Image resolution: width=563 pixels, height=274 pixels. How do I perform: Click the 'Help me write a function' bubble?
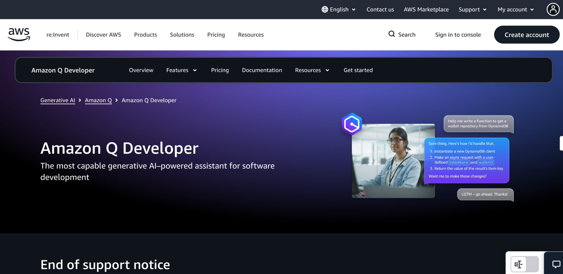pos(478,124)
